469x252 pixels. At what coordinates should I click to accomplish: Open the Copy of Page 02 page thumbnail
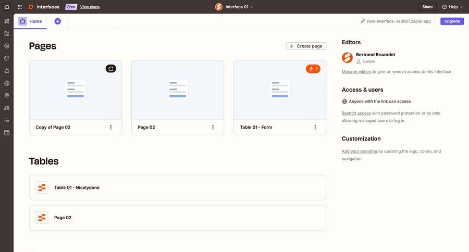tap(76, 90)
